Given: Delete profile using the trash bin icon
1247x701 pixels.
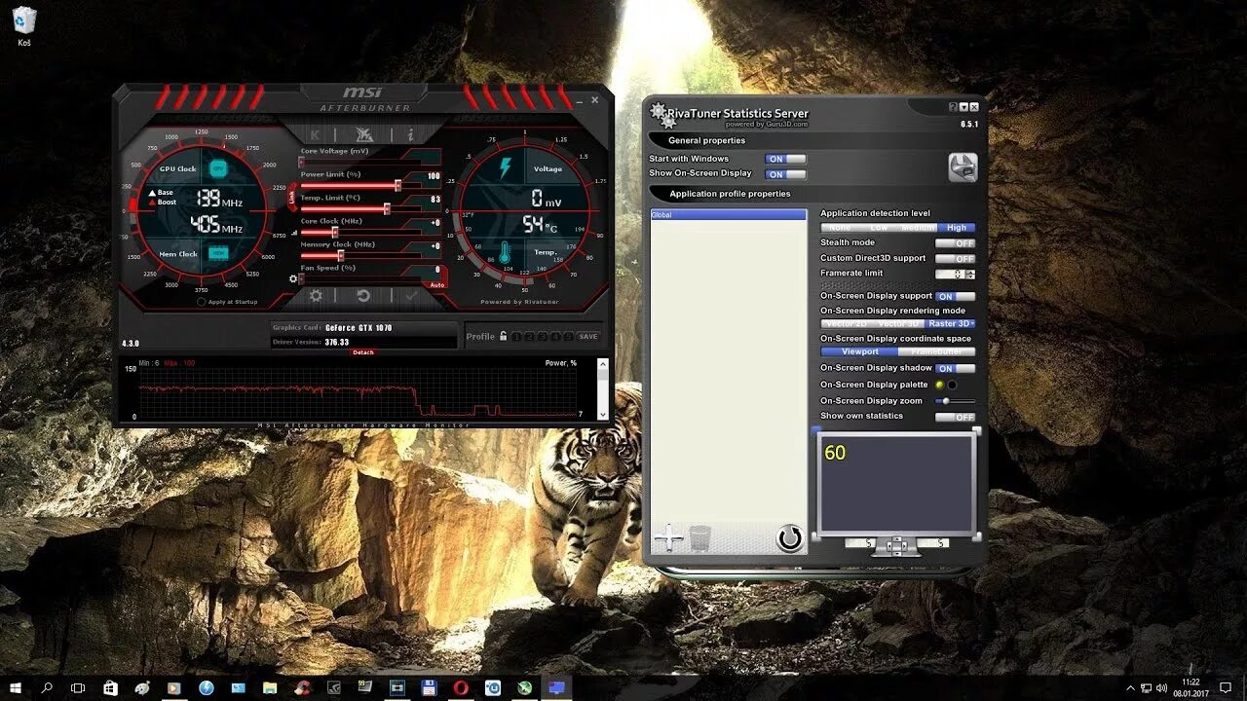Looking at the screenshot, I should [x=699, y=536].
